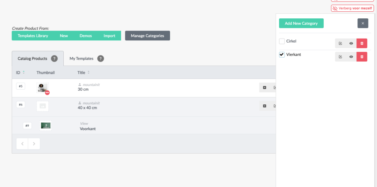The image size is (377, 187).
Task: Open the 30 cm product title
Action: point(83,89)
